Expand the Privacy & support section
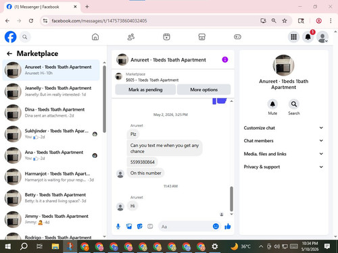The width and height of the screenshot is (338, 253). pyautogui.click(x=283, y=167)
